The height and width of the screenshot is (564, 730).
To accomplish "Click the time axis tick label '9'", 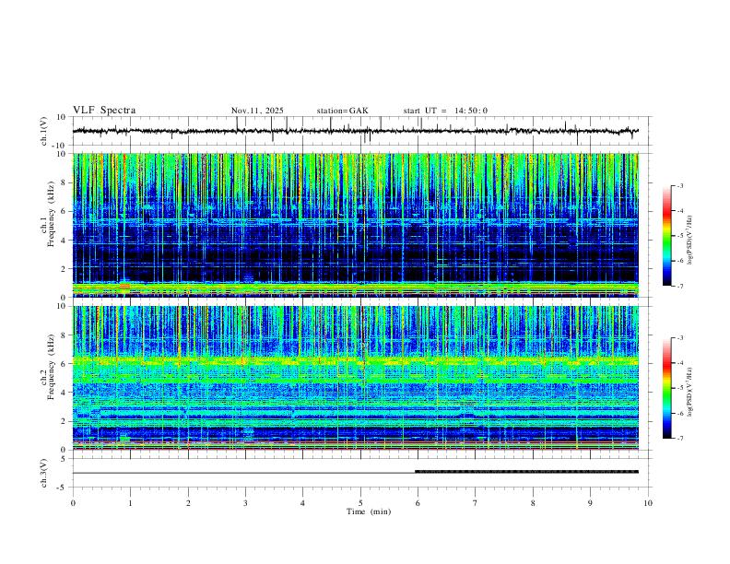I will click(x=590, y=503).
